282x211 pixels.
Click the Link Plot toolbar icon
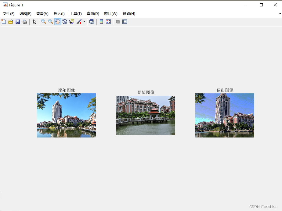[x=92, y=22]
